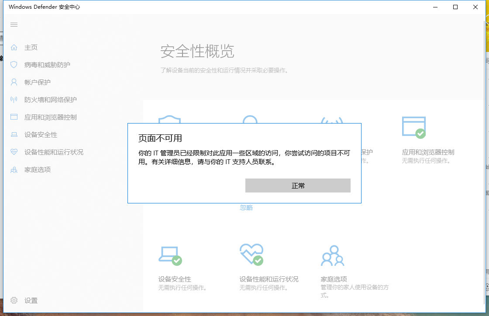Toggle the navigation menu with hamburger icon
489x316 pixels.
point(14,24)
